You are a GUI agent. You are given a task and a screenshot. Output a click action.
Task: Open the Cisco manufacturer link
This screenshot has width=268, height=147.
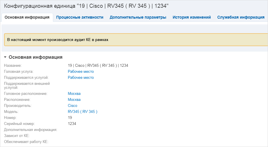point(72,106)
